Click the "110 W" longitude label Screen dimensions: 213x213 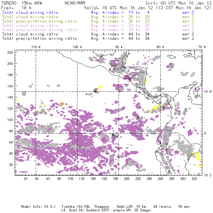36,47
